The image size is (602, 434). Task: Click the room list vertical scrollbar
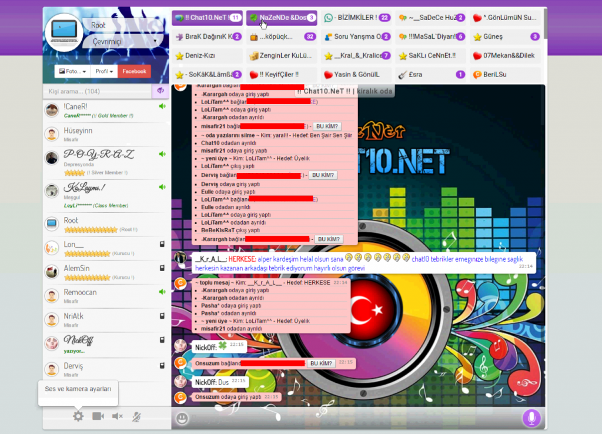545,24
